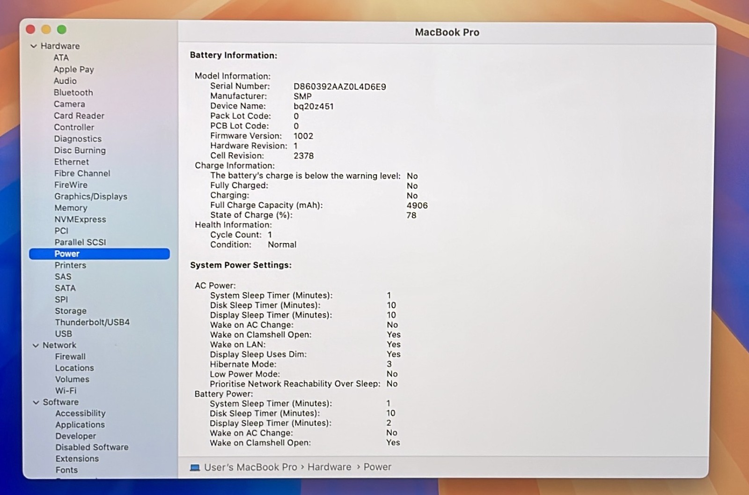Select SPI in the sidebar
The width and height of the screenshot is (749, 495).
pyautogui.click(x=61, y=299)
